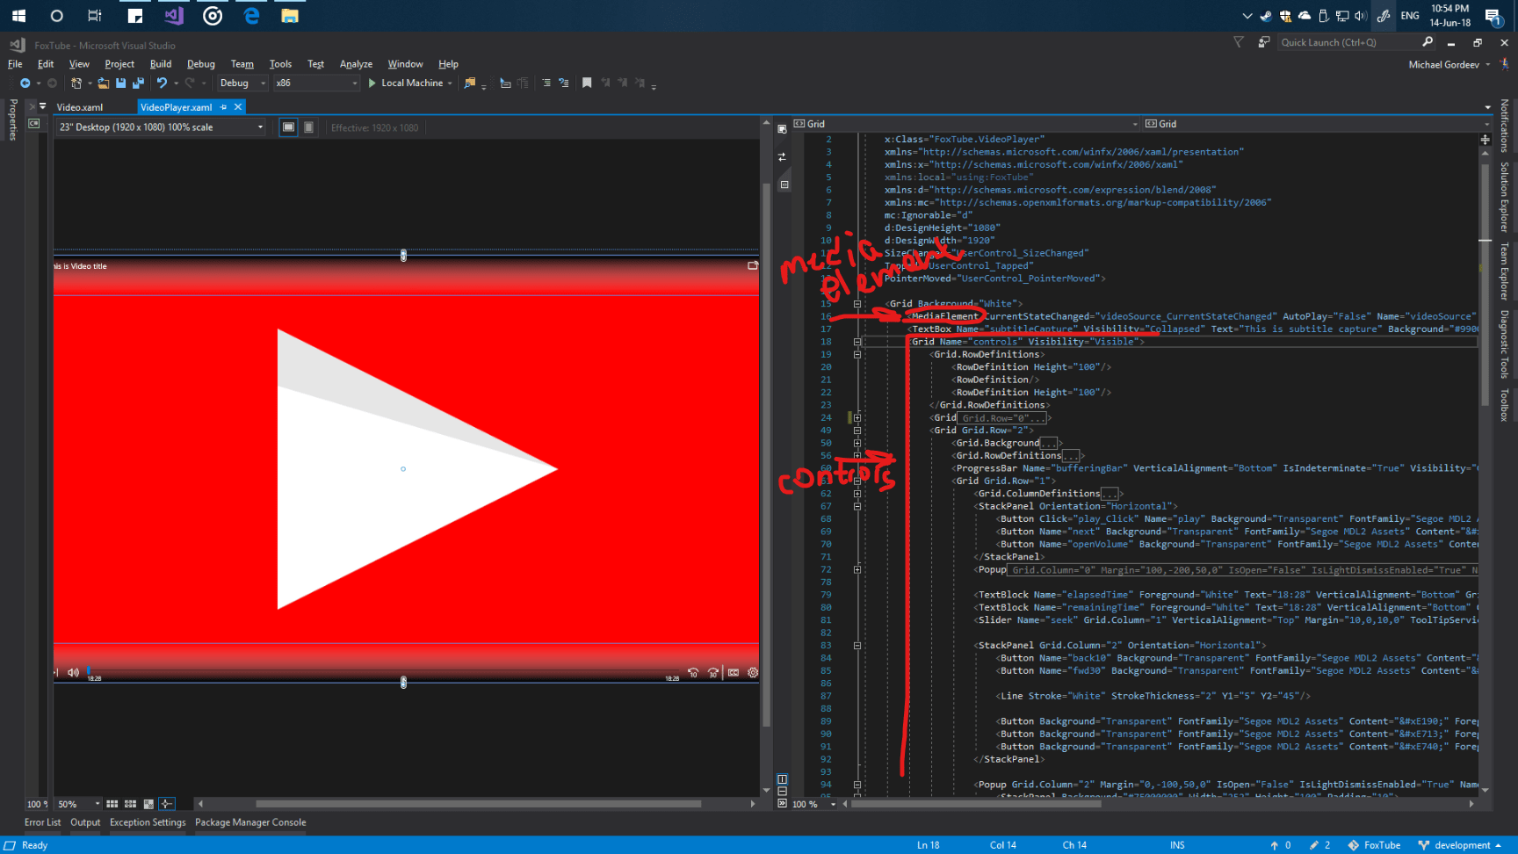This screenshot has width=1518, height=854.
Task: Click the settings gear in player preview
Action: coord(753,673)
